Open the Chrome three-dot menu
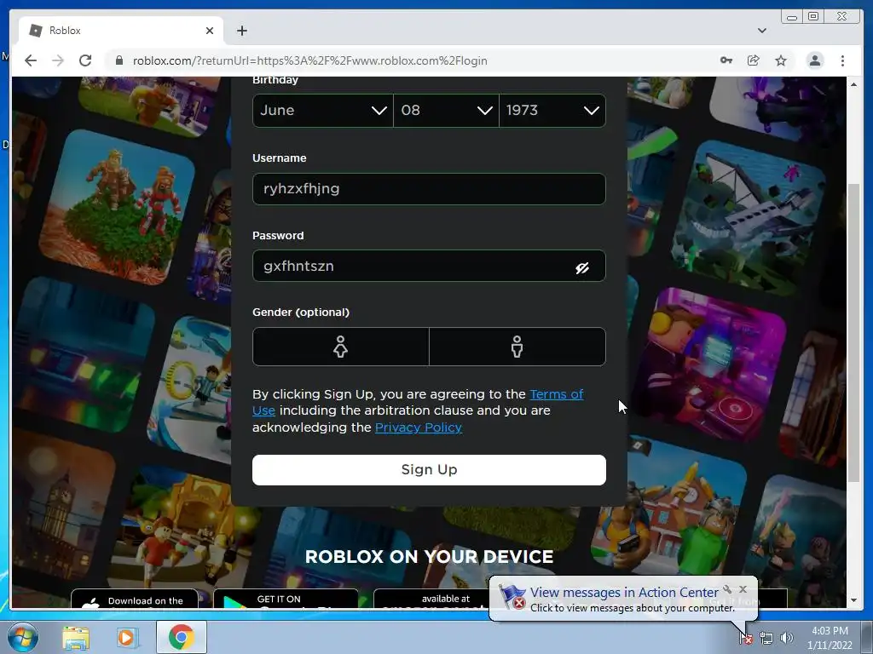Viewport: 873px width, 654px height. pos(842,60)
